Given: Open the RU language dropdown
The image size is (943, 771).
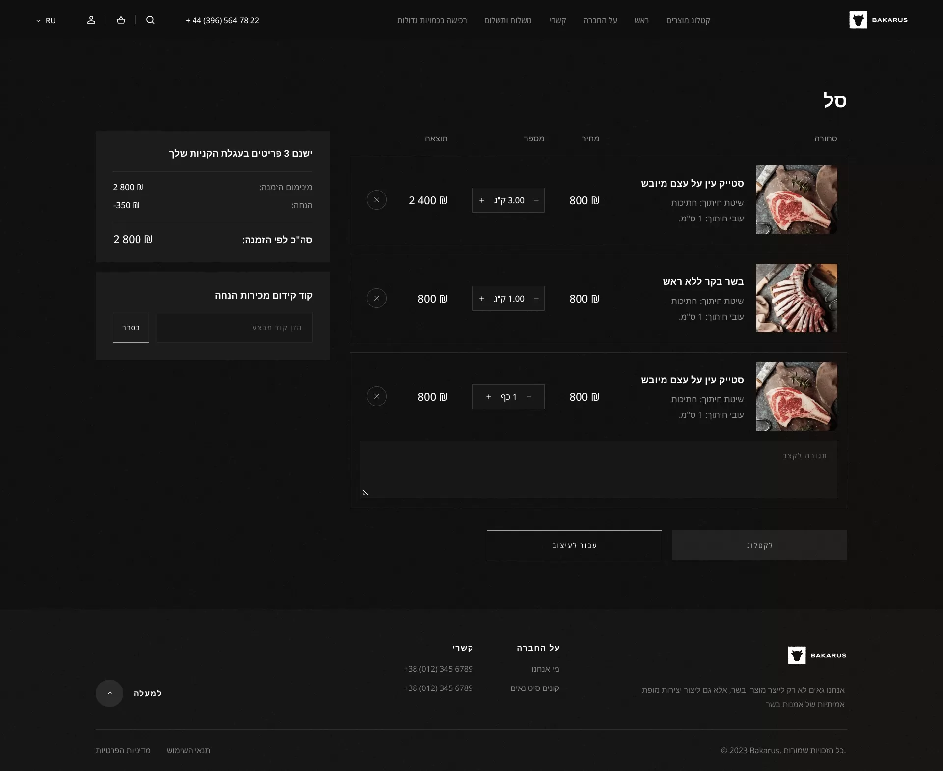Looking at the screenshot, I should click(46, 21).
